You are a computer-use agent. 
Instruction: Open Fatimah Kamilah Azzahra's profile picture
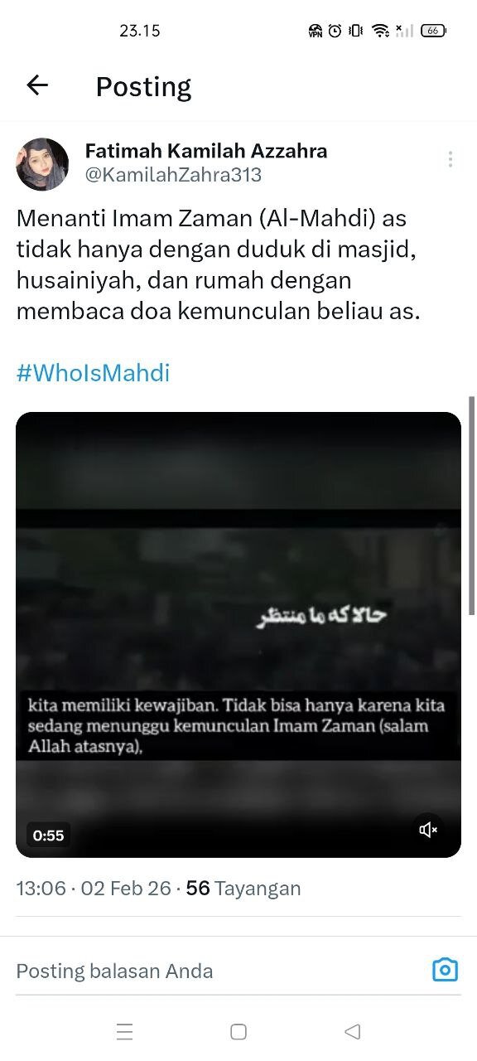(x=42, y=164)
